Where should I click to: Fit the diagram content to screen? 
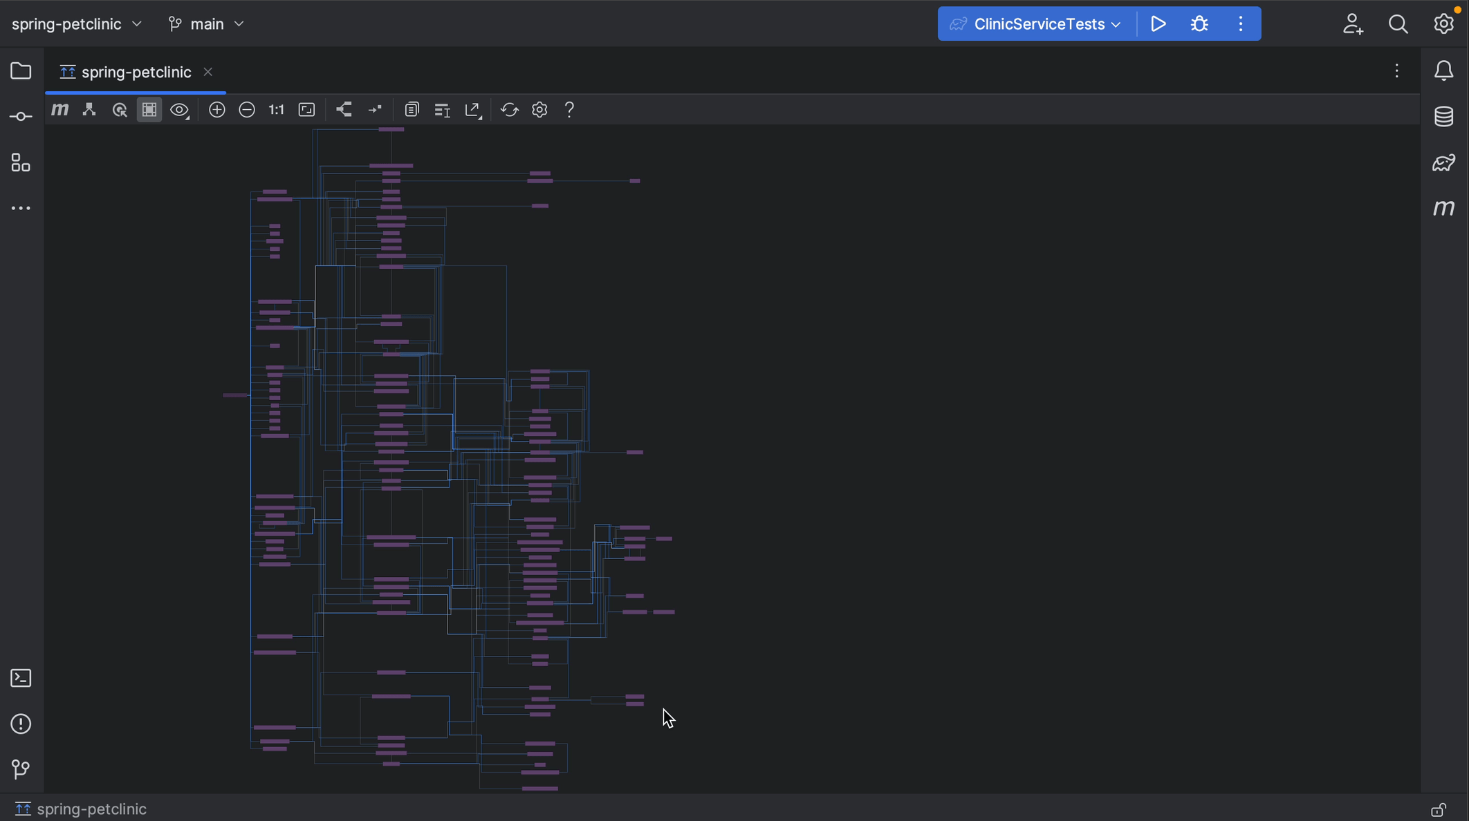click(x=306, y=109)
